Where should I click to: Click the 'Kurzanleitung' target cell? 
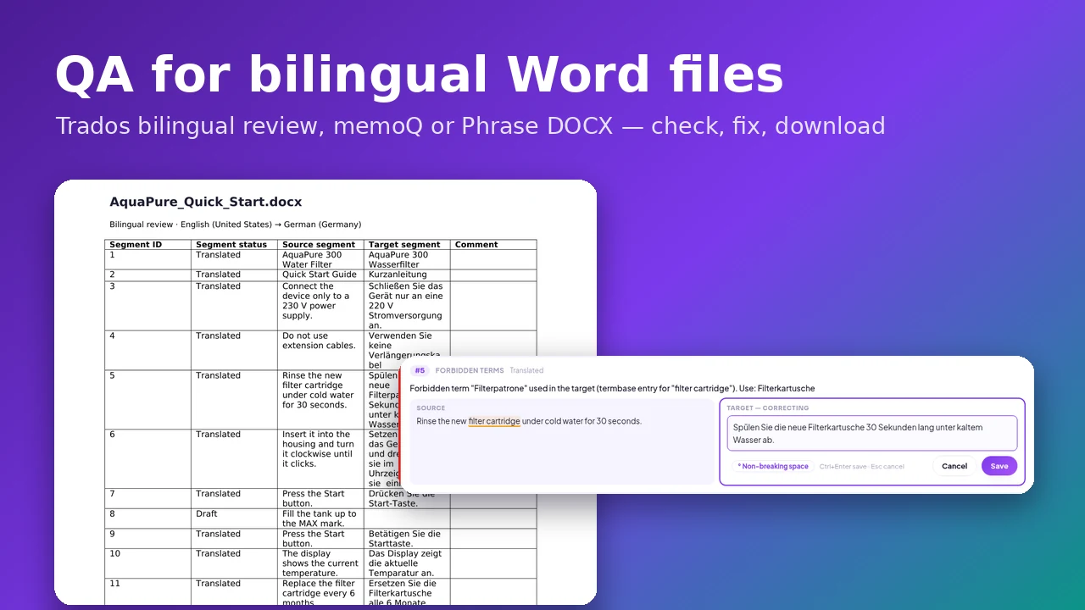407,274
